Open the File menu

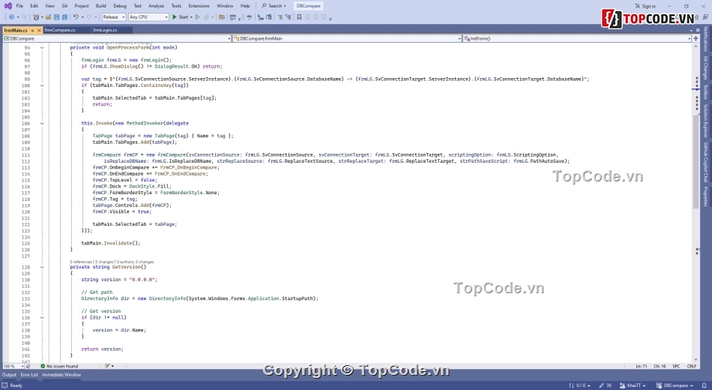(19, 6)
